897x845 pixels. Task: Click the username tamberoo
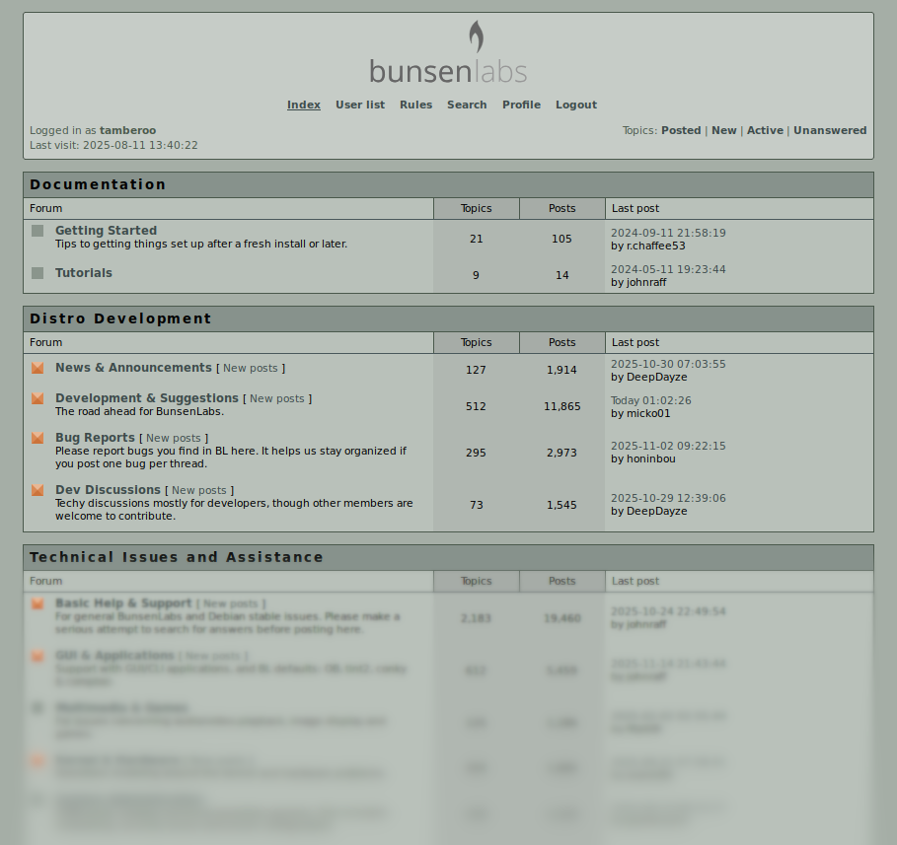click(127, 130)
